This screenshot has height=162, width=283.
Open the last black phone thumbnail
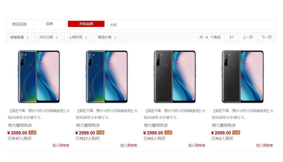pyautogui.click(x=243, y=77)
